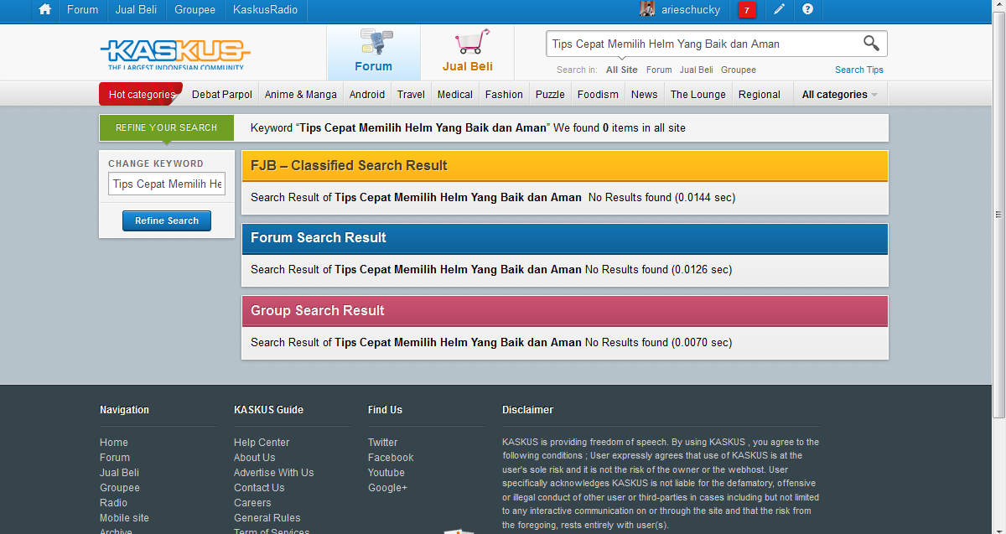Open the About Us link
Screen dimensions: 1006x534
[255, 458]
